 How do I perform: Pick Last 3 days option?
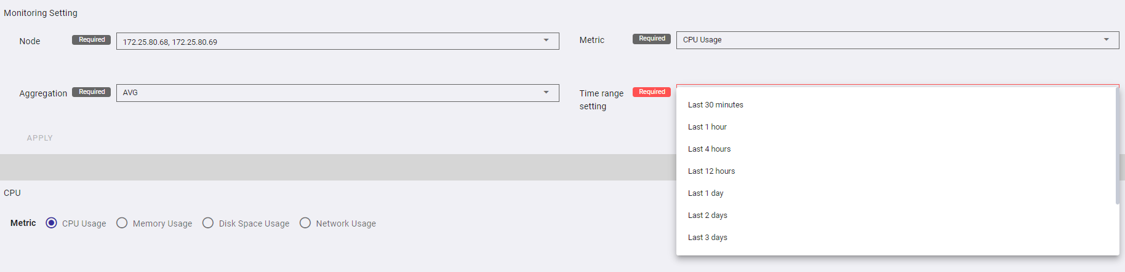point(707,238)
